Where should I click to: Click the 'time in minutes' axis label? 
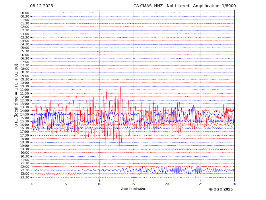[133, 189]
